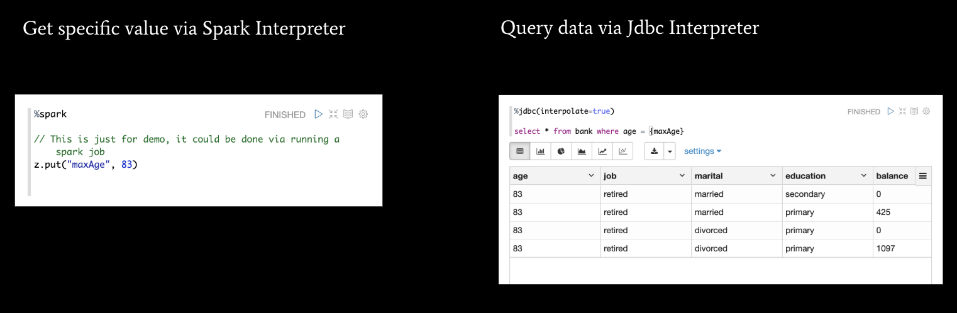Switch to area chart view

pyautogui.click(x=582, y=151)
